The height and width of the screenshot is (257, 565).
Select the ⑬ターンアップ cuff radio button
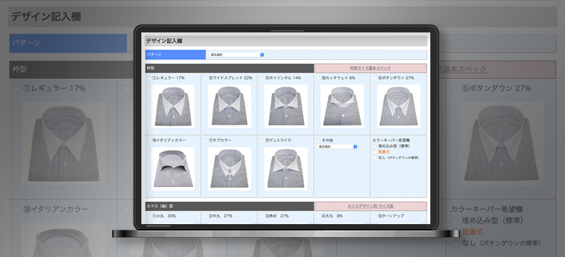coord(375,216)
